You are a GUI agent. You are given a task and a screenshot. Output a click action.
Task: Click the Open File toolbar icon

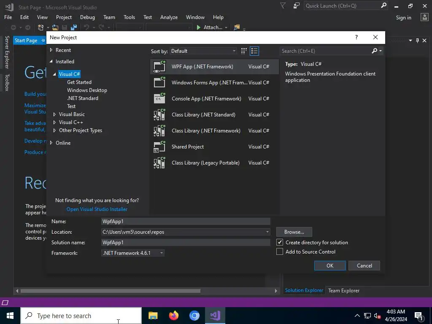click(x=55, y=27)
